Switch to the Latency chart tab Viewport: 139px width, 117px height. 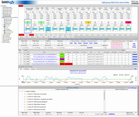coord(33,69)
